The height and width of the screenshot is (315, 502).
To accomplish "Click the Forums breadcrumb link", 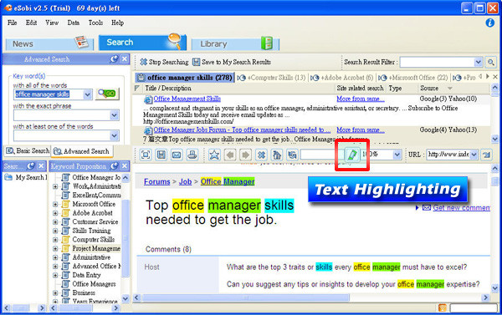I will 157,181.
